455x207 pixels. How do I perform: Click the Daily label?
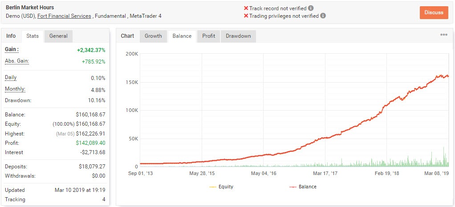[x=11, y=77]
